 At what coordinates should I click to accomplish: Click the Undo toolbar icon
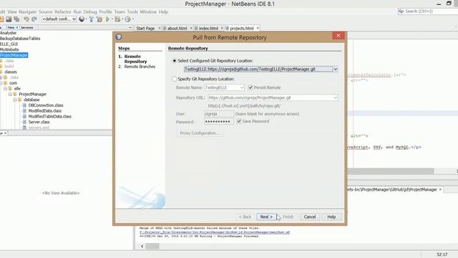click(26, 19)
